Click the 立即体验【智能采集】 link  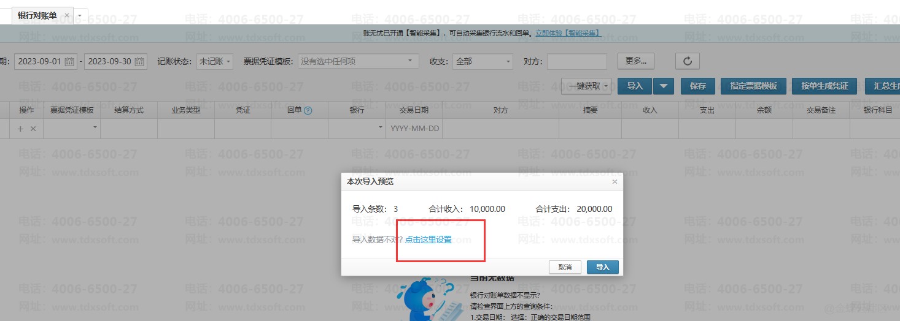(568, 33)
